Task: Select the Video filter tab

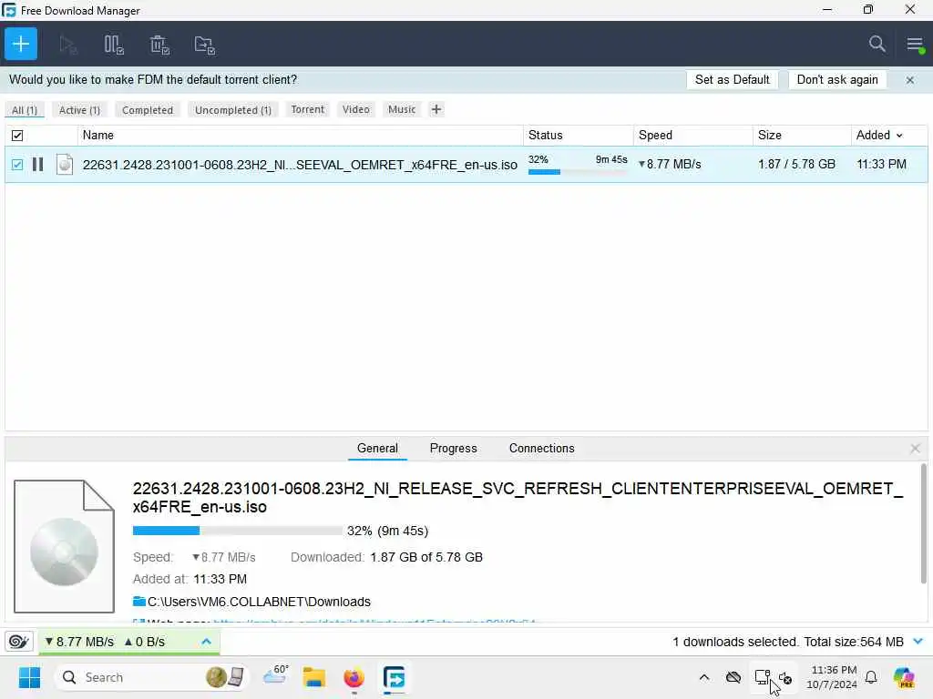Action: point(356,109)
